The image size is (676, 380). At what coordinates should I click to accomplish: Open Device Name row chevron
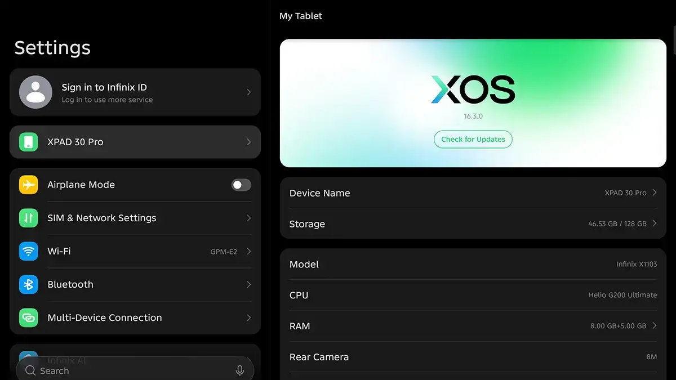[x=654, y=193]
